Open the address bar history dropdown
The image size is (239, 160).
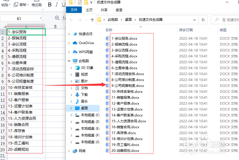point(194,20)
